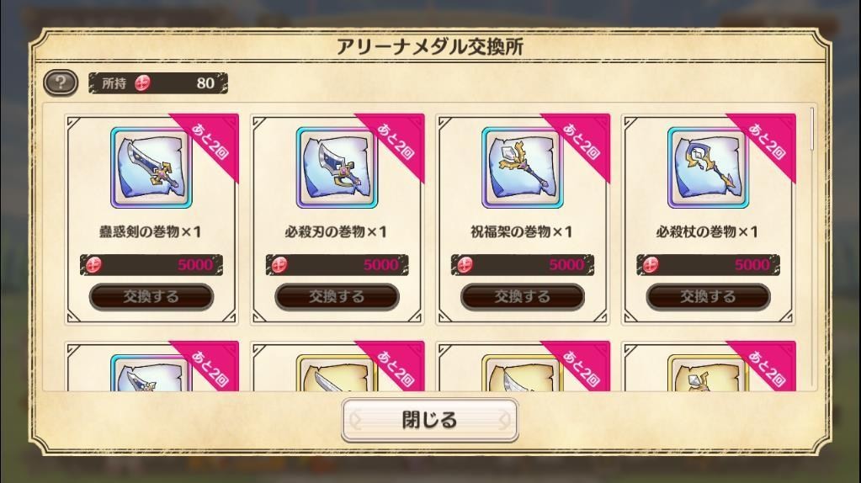Select the 祝福架の巻物 staff scroll icon
Image resolution: width=861 pixels, height=483 pixels.
(523, 168)
